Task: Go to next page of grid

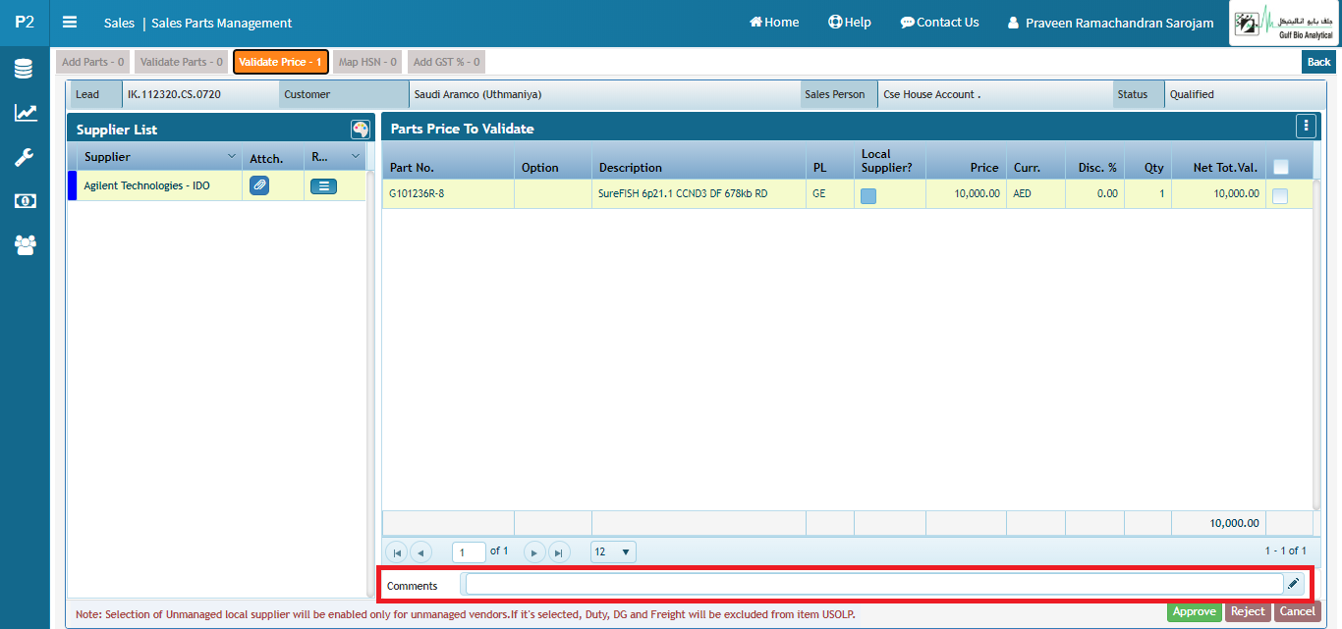Action: pyautogui.click(x=534, y=552)
